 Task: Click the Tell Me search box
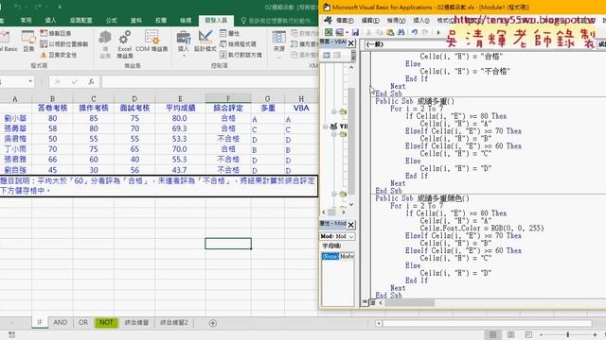(x=276, y=20)
